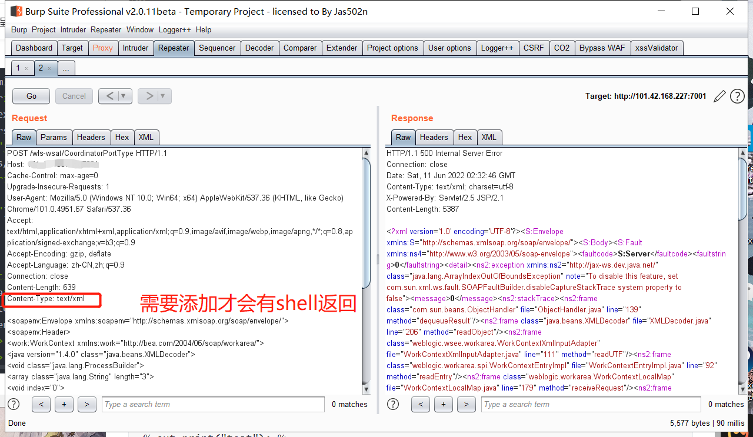Open Repeater help question mark icon
Viewport: 753px width, 437px height.
coord(737,96)
